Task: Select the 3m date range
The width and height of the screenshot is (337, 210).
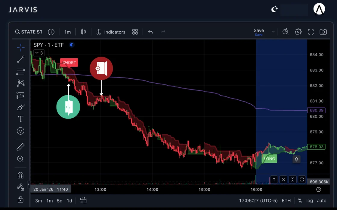Action: click(39, 201)
